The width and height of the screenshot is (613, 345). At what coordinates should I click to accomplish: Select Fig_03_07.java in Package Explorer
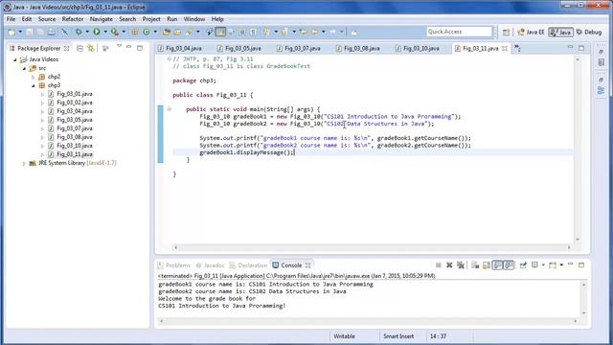point(75,128)
